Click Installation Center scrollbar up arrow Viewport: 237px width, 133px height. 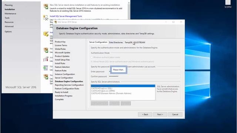coord(129,3)
